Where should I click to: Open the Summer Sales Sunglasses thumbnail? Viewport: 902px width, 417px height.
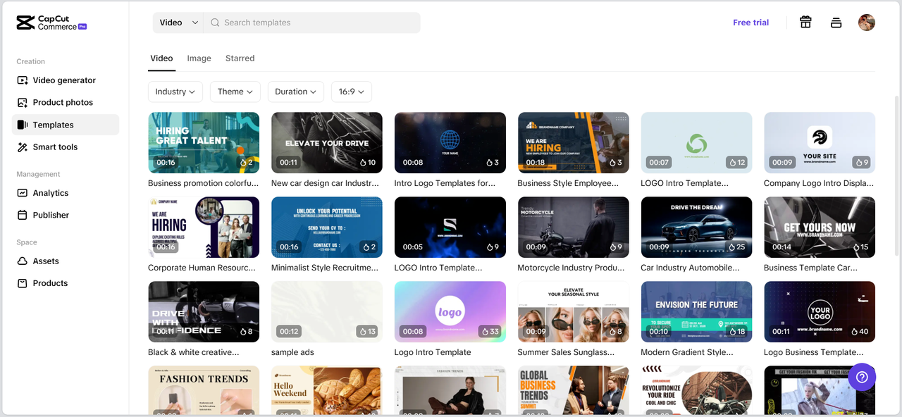click(x=574, y=312)
